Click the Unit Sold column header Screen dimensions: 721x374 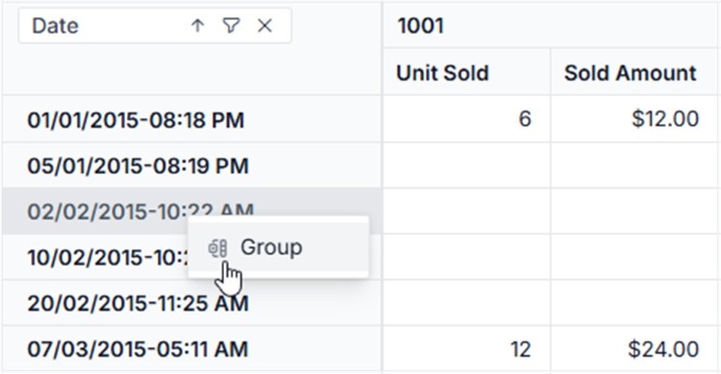point(466,72)
